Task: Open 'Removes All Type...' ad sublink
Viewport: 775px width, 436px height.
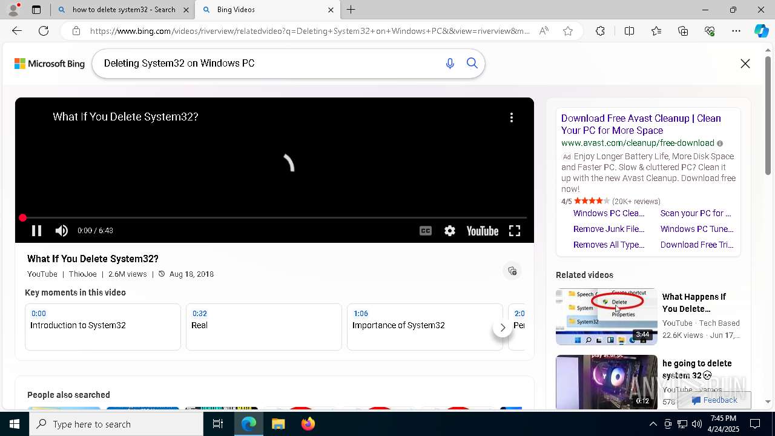Action: (x=609, y=245)
